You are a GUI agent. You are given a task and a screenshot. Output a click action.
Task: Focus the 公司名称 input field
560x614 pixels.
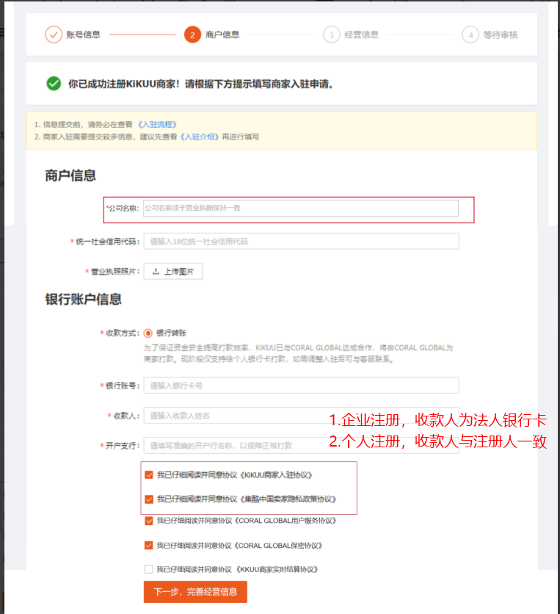[300, 208]
